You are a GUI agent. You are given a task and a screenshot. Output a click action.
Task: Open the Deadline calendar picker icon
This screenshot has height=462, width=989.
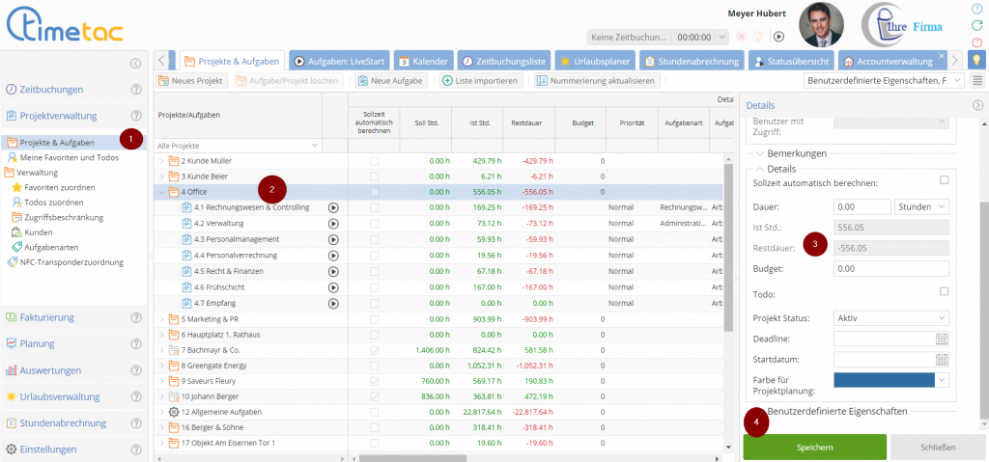click(x=943, y=339)
